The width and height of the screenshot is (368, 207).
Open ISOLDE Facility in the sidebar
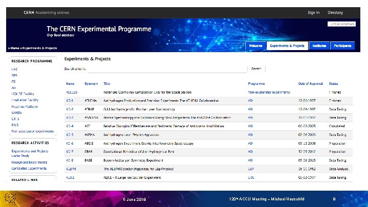23,94
